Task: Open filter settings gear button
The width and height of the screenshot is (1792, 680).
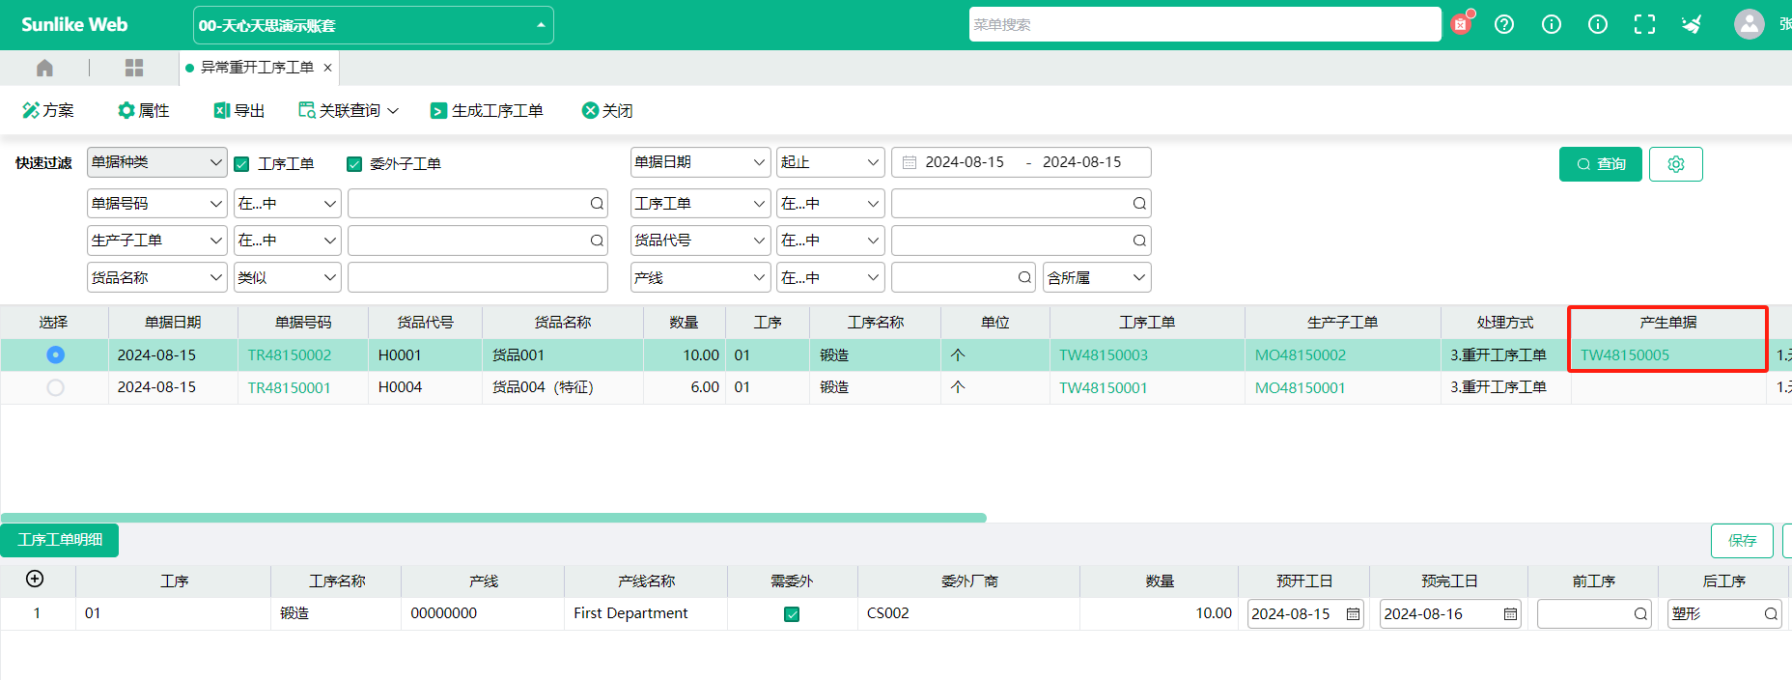Action: [x=1676, y=164]
